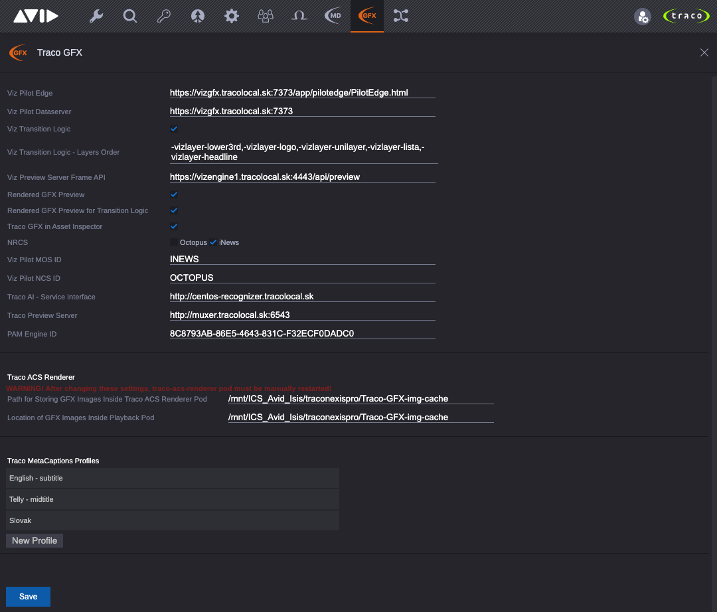The height and width of the screenshot is (612, 717).
Task: Open the key licensing icon
Action: click(164, 16)
